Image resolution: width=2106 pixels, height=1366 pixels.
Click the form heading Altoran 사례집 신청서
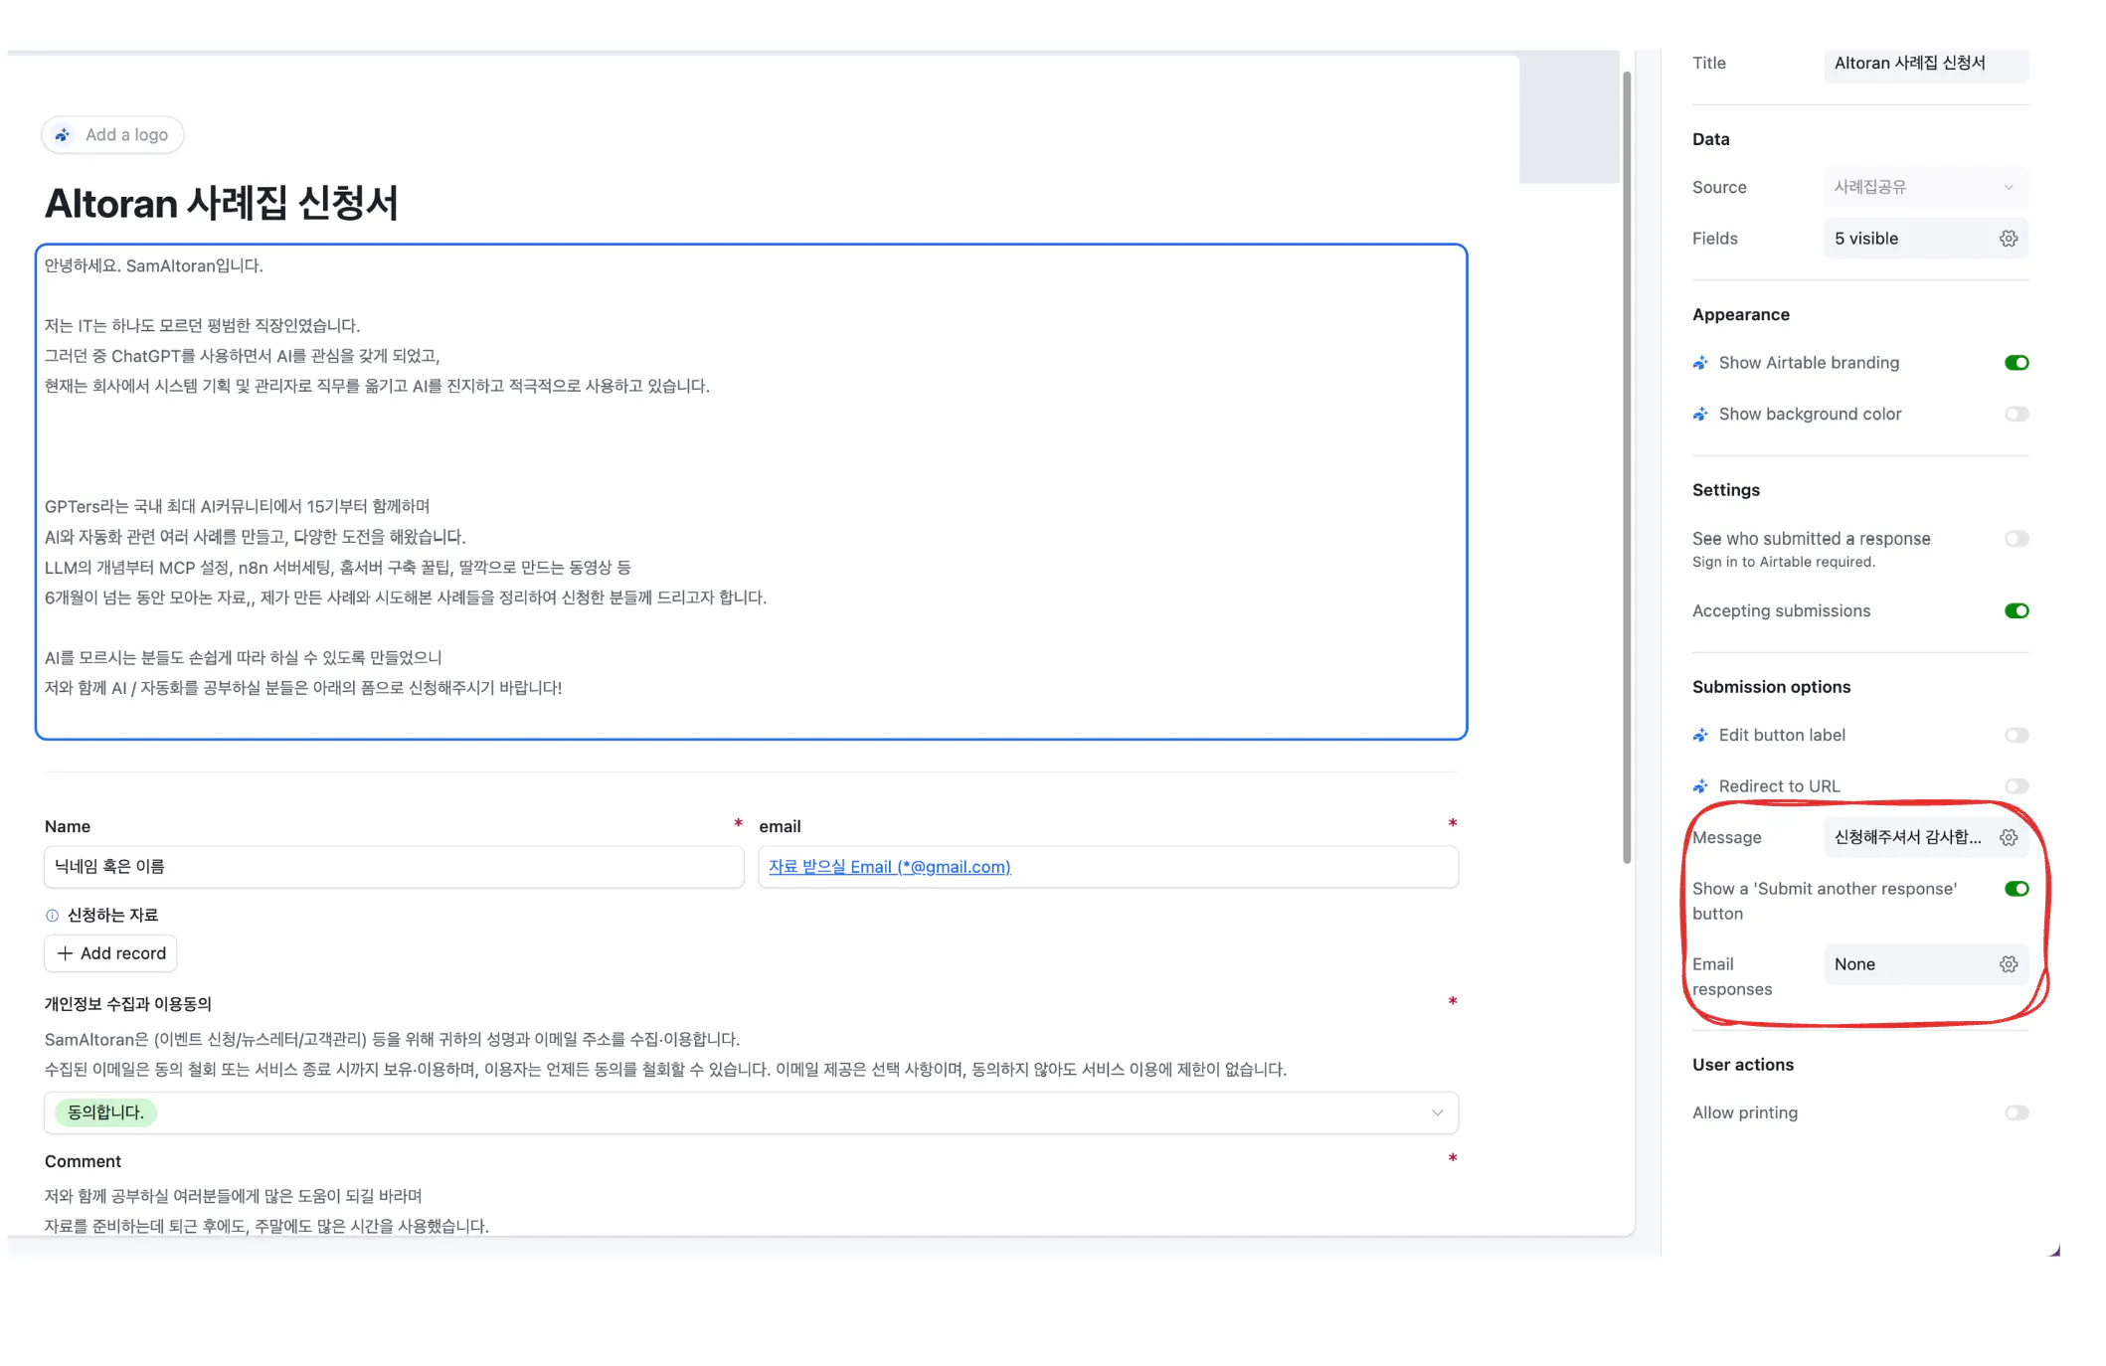[221, 203]
